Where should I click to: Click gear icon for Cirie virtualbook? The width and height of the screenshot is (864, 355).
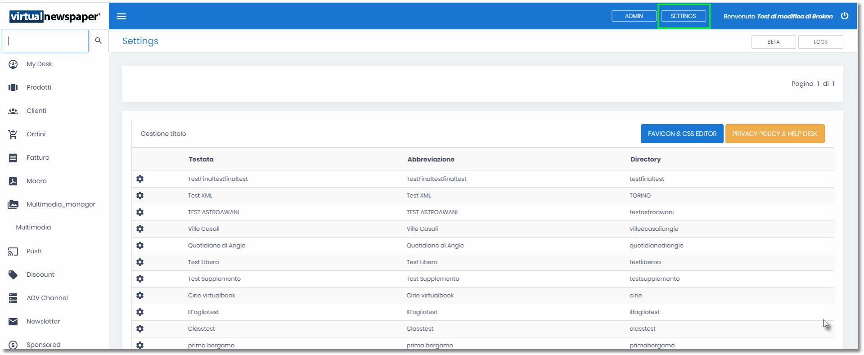tap(140, 296)
